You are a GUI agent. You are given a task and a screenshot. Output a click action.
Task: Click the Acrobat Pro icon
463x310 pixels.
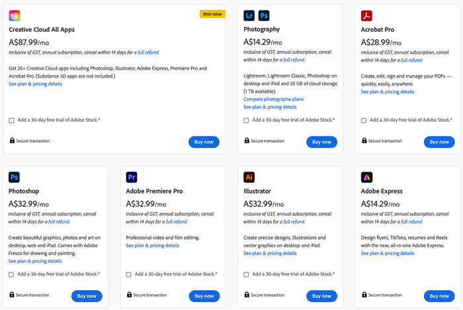[367, 15]
